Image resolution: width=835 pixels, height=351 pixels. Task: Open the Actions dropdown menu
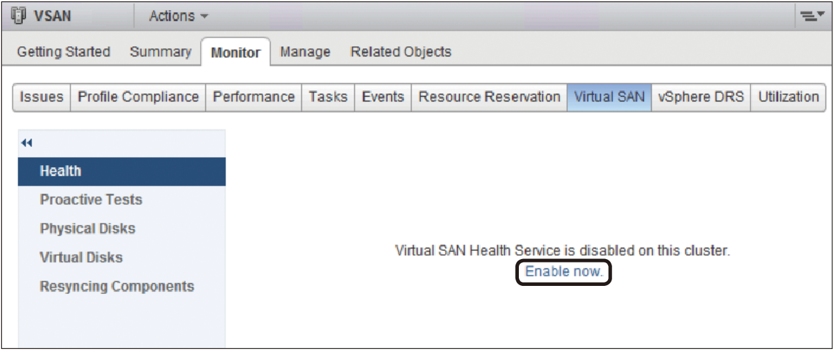tap(179, 16)
